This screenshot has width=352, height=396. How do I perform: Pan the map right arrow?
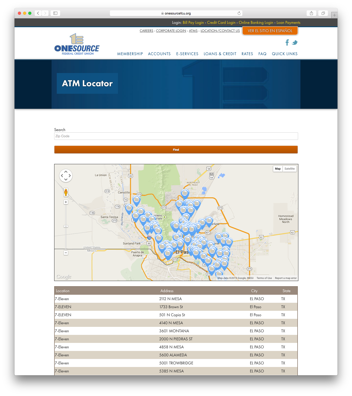(70, 176)
